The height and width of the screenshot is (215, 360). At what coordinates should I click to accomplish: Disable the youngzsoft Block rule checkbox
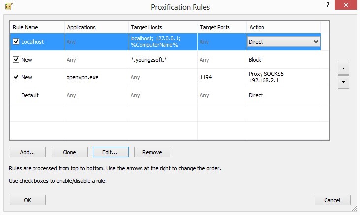click(16, 60)
